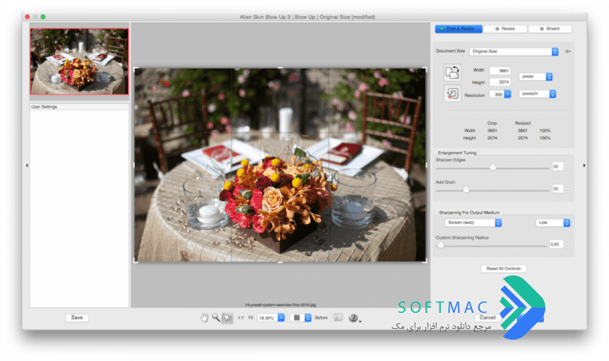This screenshot has width=609, height=361.
Task: Open the pixels unit dropdown
Action: tap(535, 77)
